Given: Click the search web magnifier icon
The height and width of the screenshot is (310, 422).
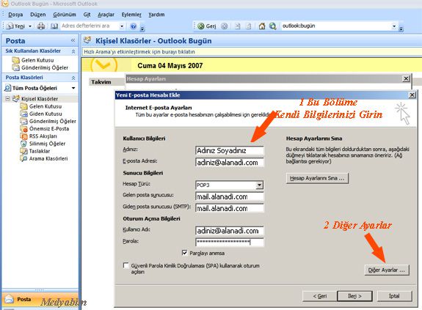Looking at the screenshot, I should [x=272, y=26].
